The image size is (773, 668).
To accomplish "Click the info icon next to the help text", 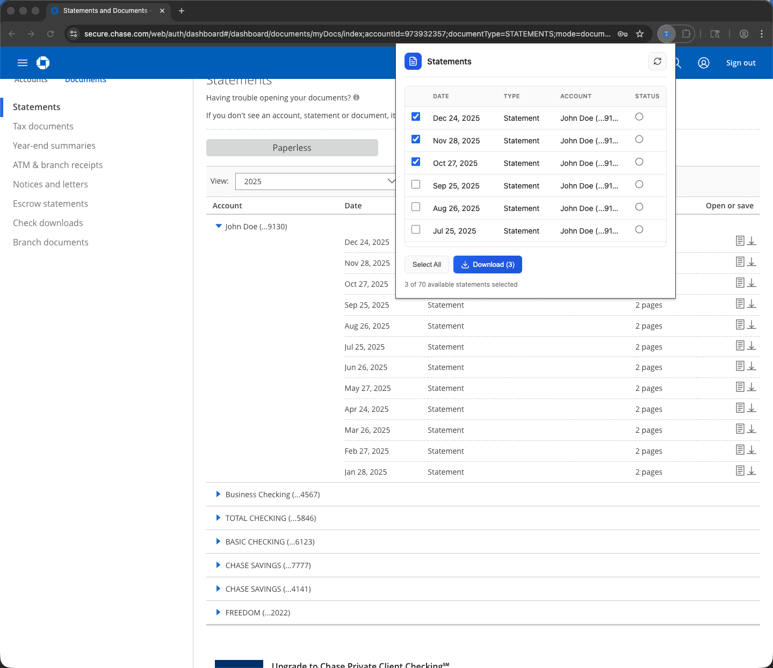I will (x=356, y=98).
